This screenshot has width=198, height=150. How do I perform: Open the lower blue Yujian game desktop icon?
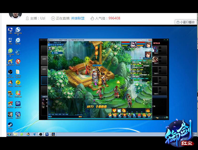tap(18, 115)
